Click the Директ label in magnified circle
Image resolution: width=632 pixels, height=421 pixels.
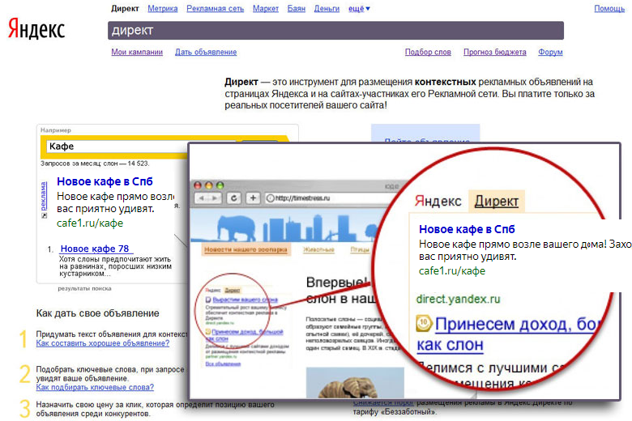[497, 201]
